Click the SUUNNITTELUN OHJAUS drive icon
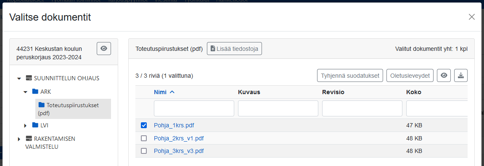The height and width of the screenshot is (166, 484). (x=29, y=78)
